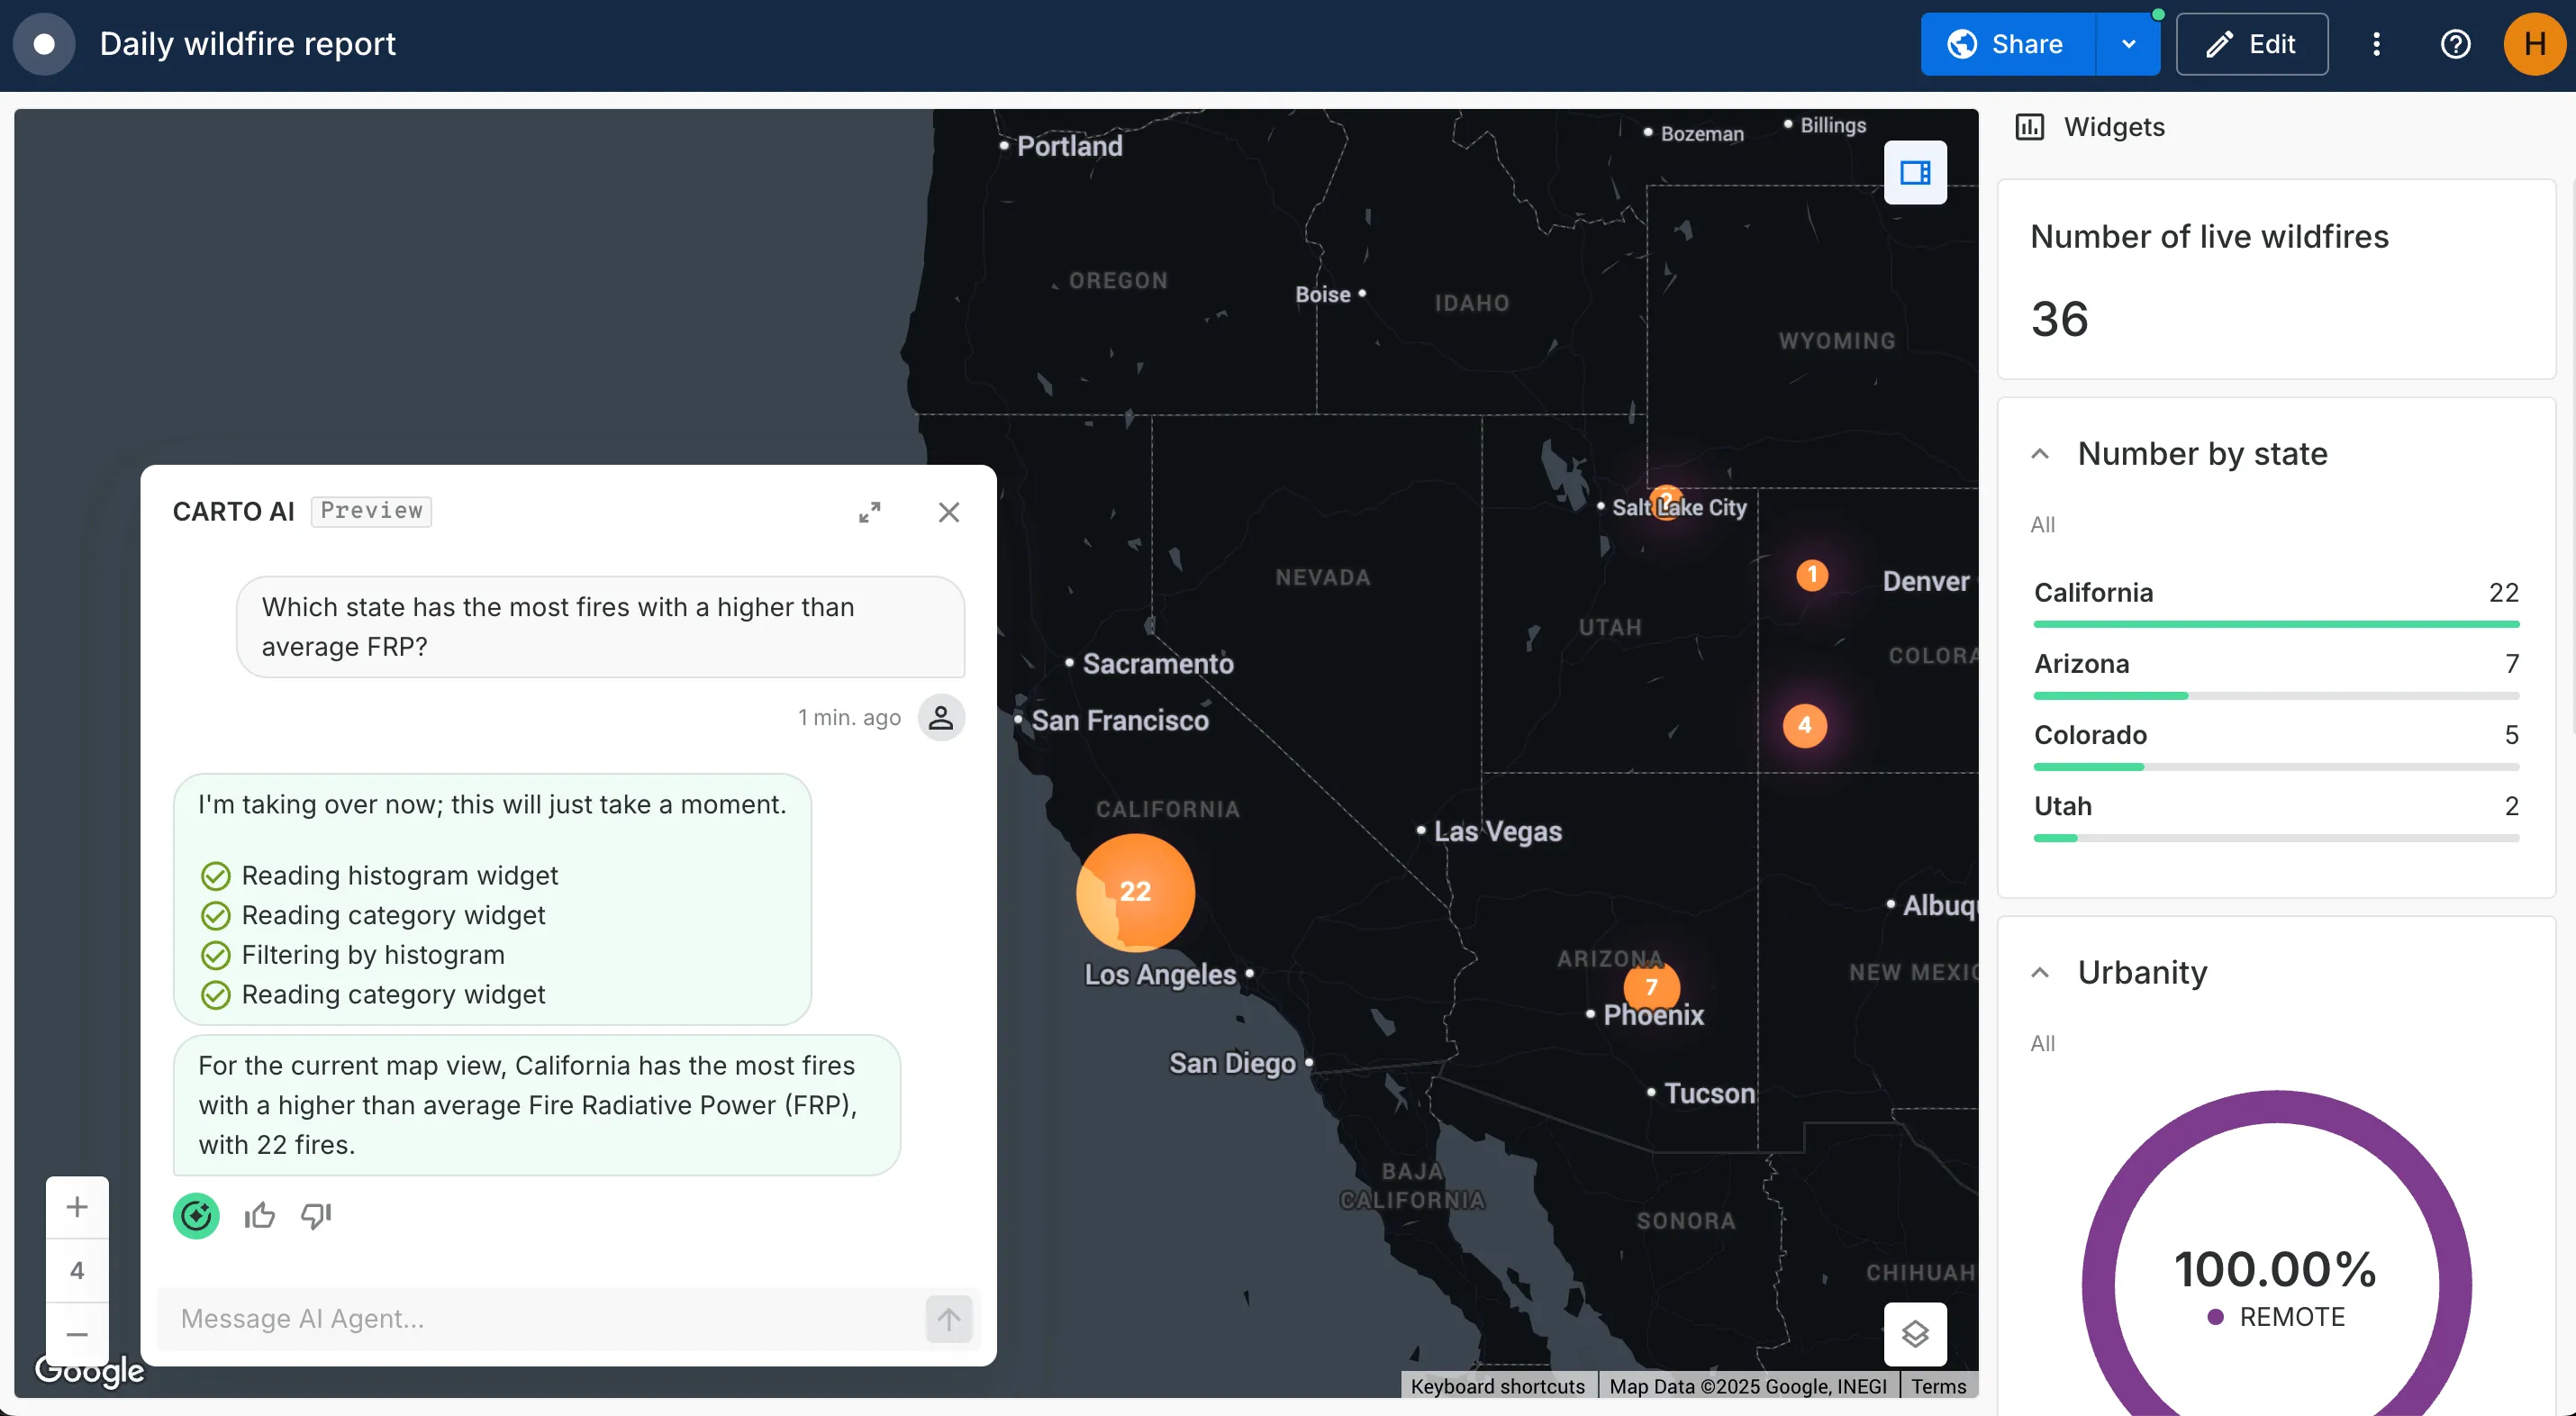2576x1416 pixels.
Task: Collapse the Urbanity widget
Action: 2040,972
